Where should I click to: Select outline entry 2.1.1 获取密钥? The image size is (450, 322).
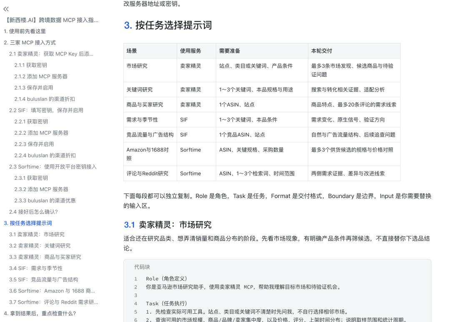pos(31,65)
